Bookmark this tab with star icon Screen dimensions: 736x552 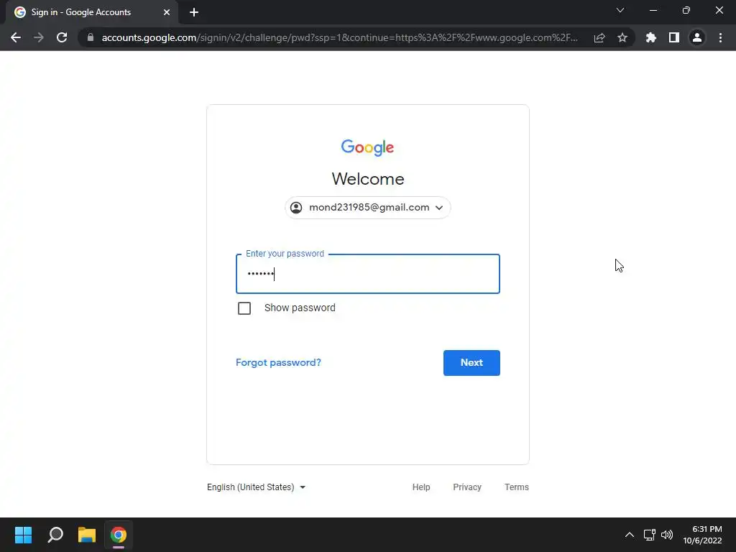pyautogui.click(x=622, y=37)
